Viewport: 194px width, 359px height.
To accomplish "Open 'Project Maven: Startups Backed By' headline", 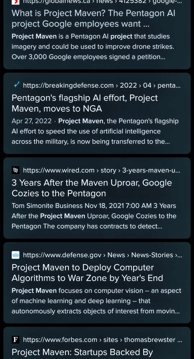I will [x=82, y=352].
